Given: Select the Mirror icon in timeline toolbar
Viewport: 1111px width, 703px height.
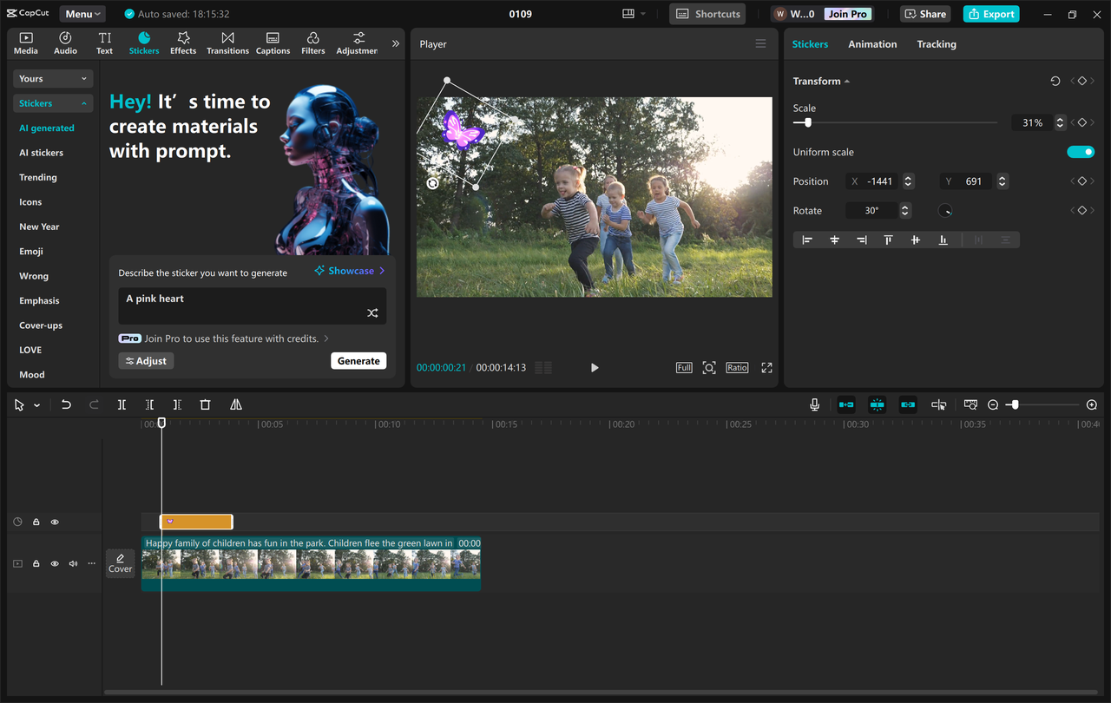Looking at the screenshot, I should pos(233,404).
